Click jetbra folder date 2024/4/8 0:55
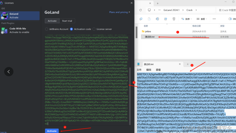 tap(199, 32)
